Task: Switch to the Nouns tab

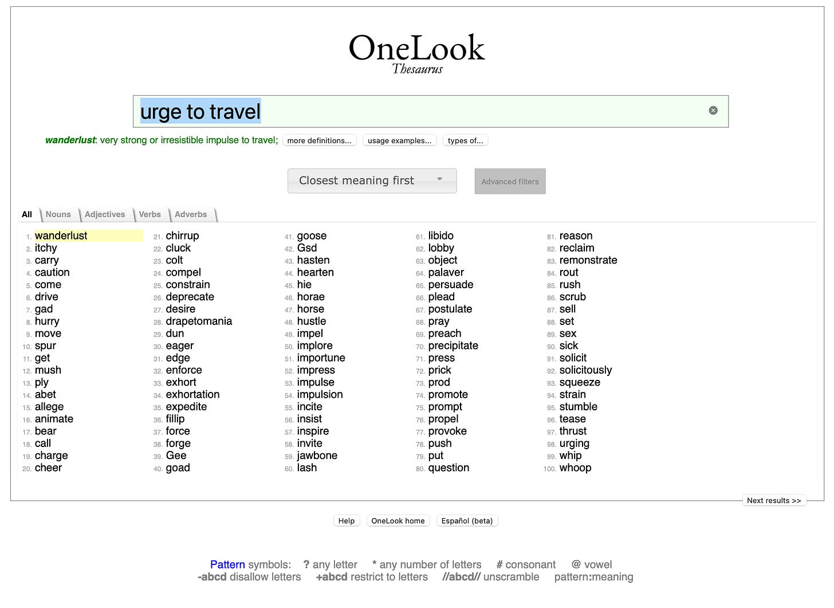Action: pos(58,214)
